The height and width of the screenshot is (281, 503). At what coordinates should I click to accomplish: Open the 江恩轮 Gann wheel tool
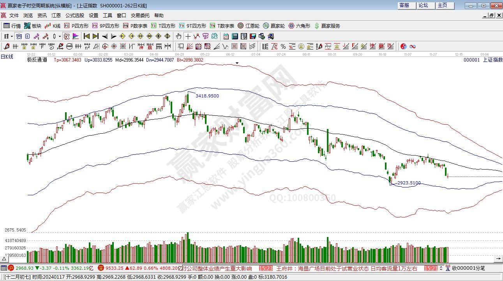pos(249,26)
